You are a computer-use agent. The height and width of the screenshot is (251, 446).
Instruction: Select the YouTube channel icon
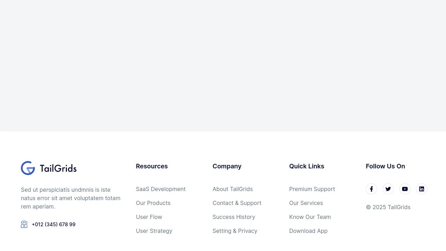[405, 189]
